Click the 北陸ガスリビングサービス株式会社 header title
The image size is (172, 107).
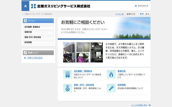64,6
